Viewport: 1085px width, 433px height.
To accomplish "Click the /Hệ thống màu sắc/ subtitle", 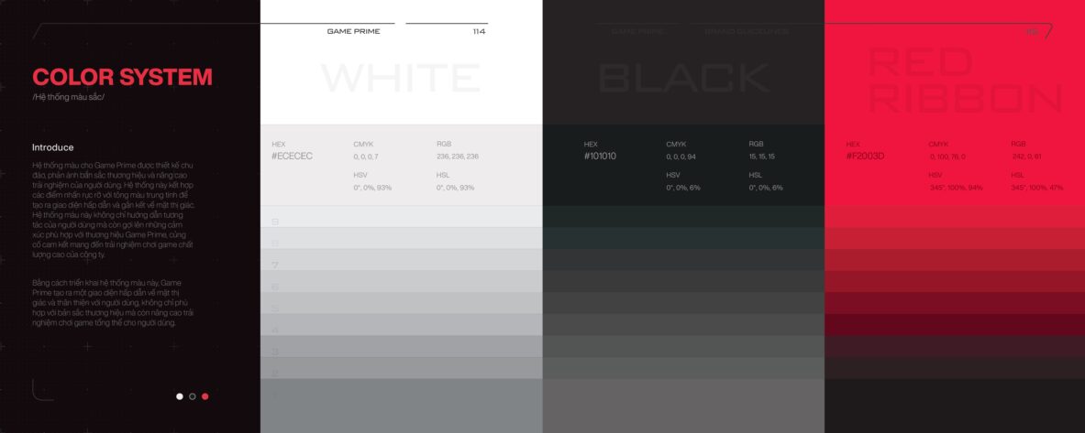I will pos(68,97).
